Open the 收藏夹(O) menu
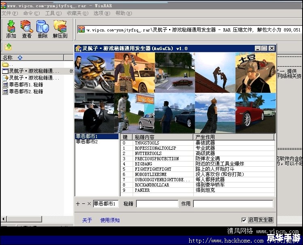The height and width of the screenshot is (245, 303). (x=78, y=13)
